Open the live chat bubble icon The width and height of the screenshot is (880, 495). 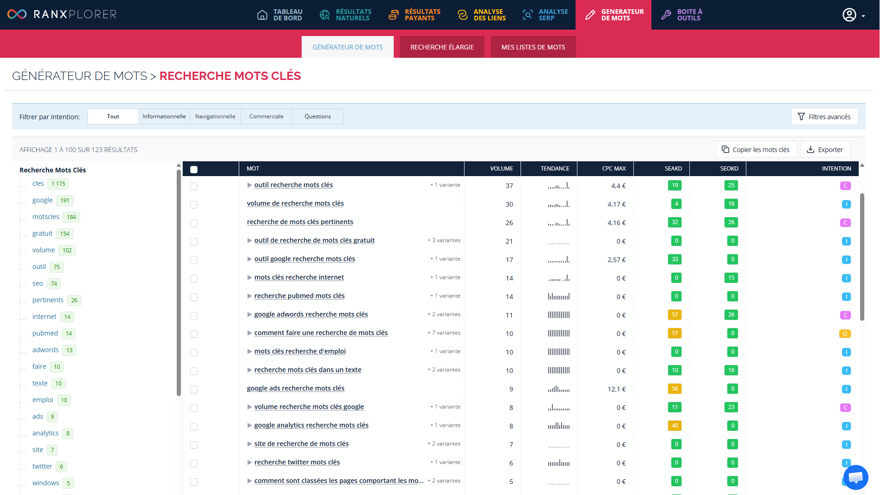pyautogui.click(x=855, y=477)
